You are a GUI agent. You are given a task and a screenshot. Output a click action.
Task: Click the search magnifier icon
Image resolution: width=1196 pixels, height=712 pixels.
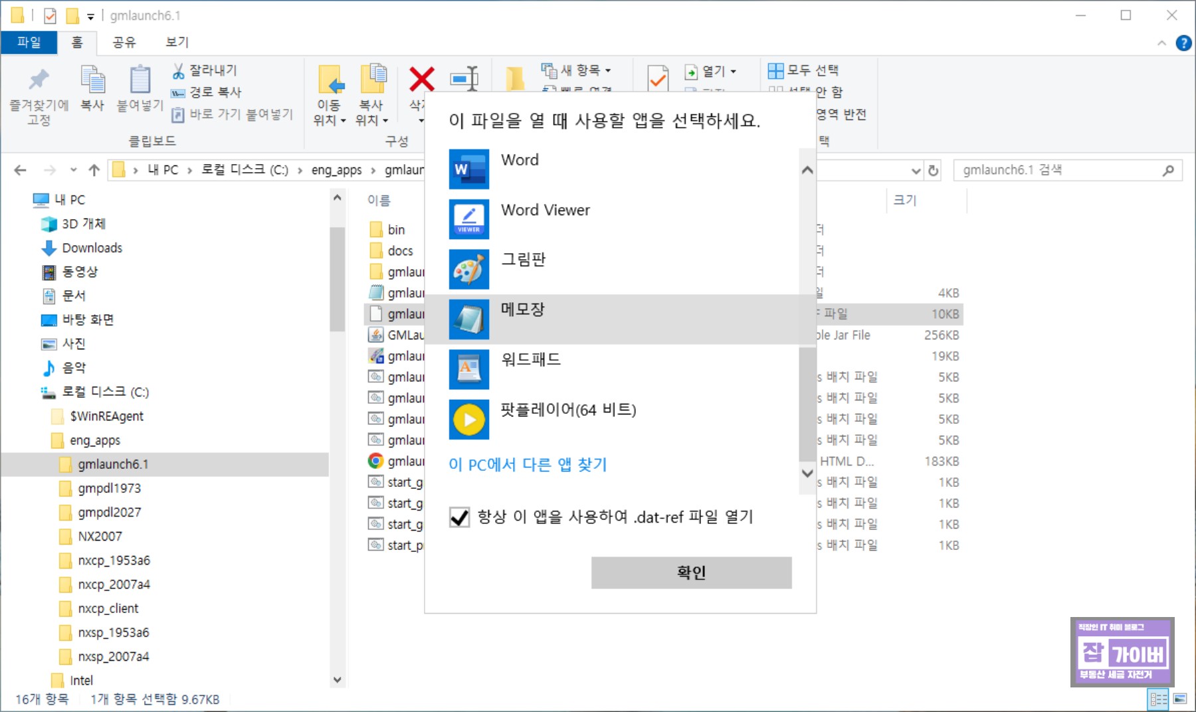pyautogui.click(x=1168, y=171)
